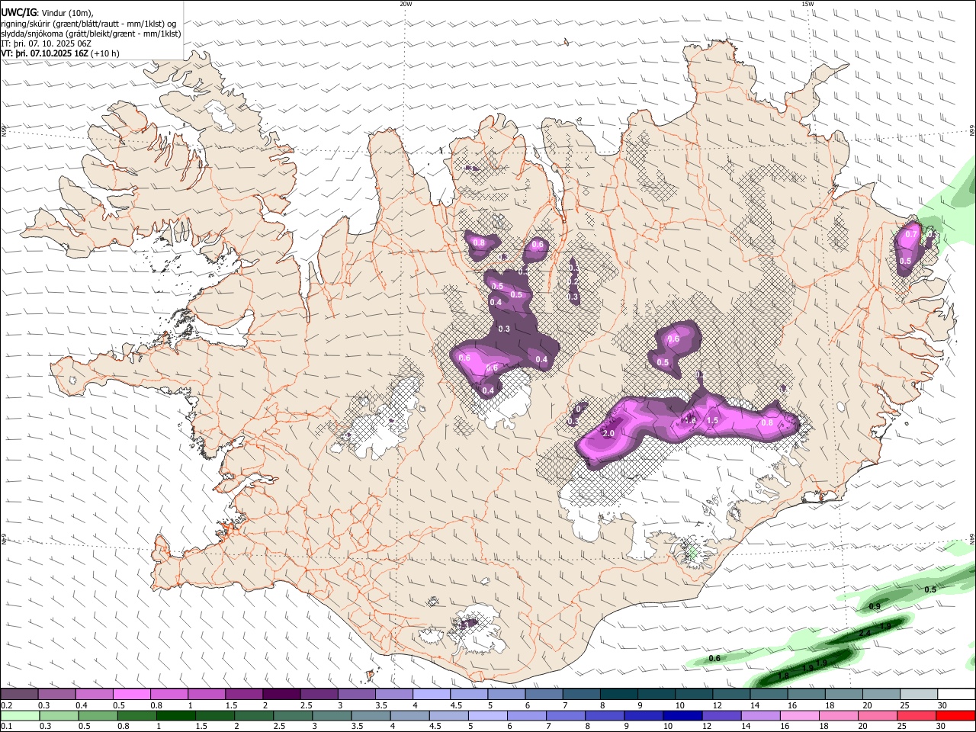Click the '2.4' rain value in green band
Viewport: 976px width, 732px height.
865,634
